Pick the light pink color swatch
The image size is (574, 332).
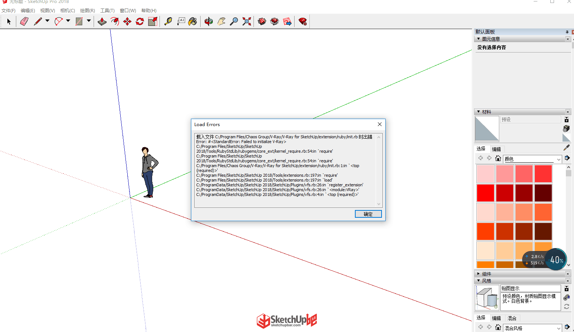pyautogui.click(x=486, y=174)
